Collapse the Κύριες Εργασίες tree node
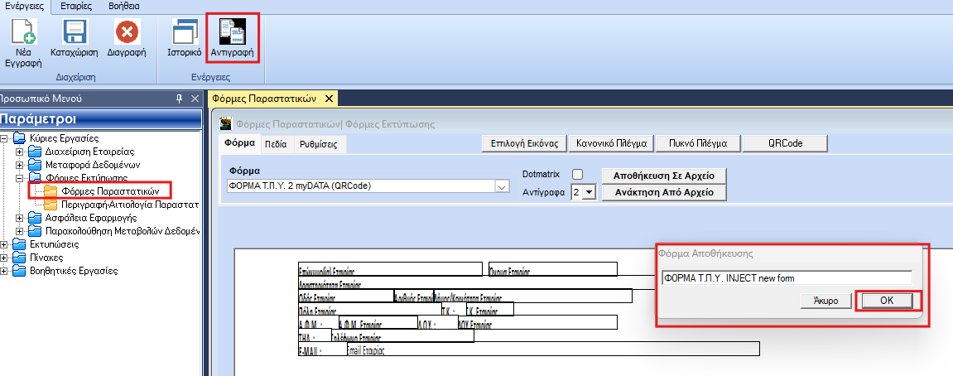Viewport: 953px width, 376px height. (6, 138)
